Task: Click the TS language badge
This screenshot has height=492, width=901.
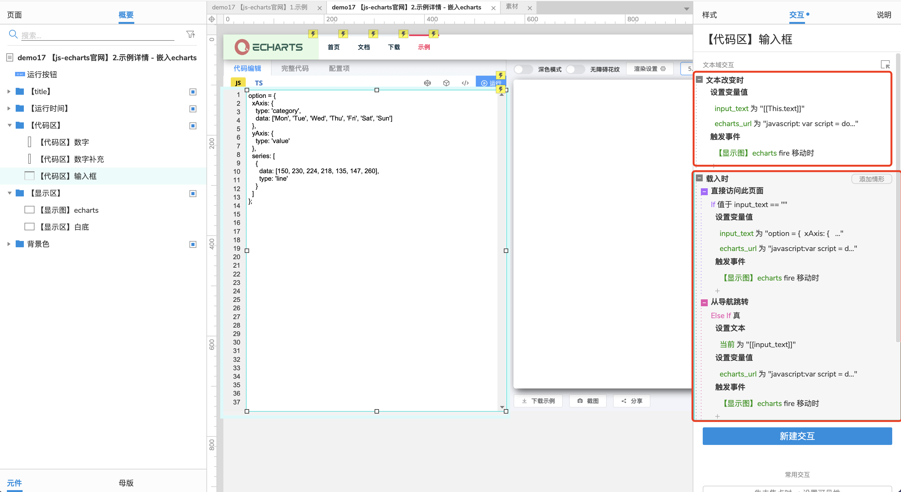Action: coord(259,83)
